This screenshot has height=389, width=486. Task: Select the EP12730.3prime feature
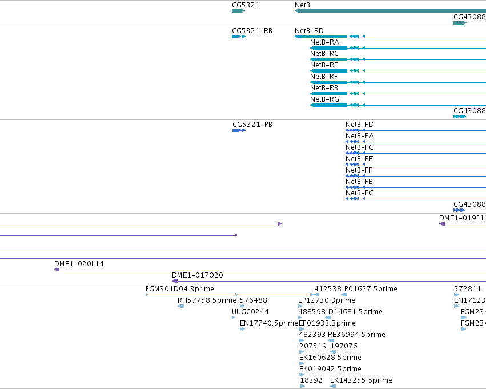pyautogui.click(x=300, y=306)
